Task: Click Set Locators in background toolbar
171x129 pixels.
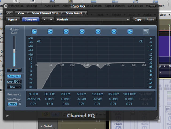Action: [x=94, y=6]
